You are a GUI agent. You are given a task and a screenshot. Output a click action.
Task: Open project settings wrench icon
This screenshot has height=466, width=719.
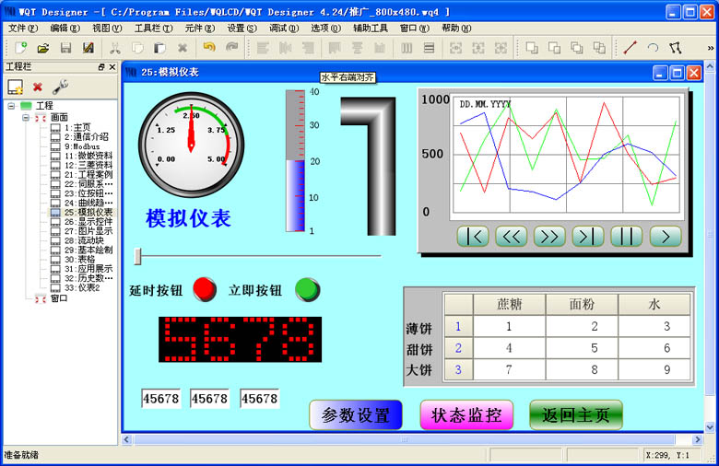[x=60, y=87]
